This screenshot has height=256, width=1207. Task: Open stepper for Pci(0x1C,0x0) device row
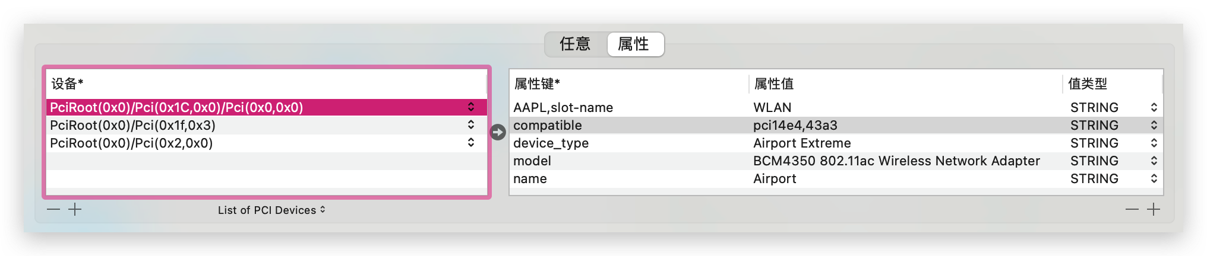(471, 107)
